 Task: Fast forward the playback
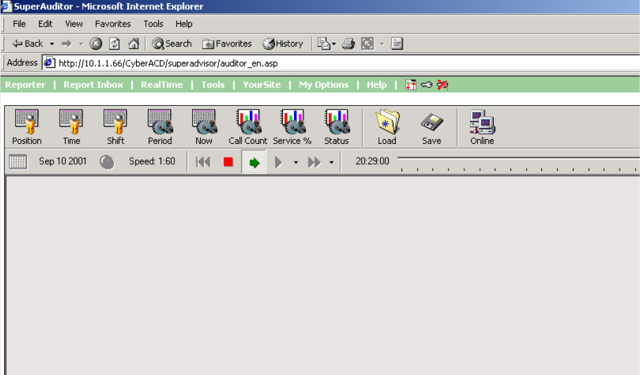coord(314,162)
